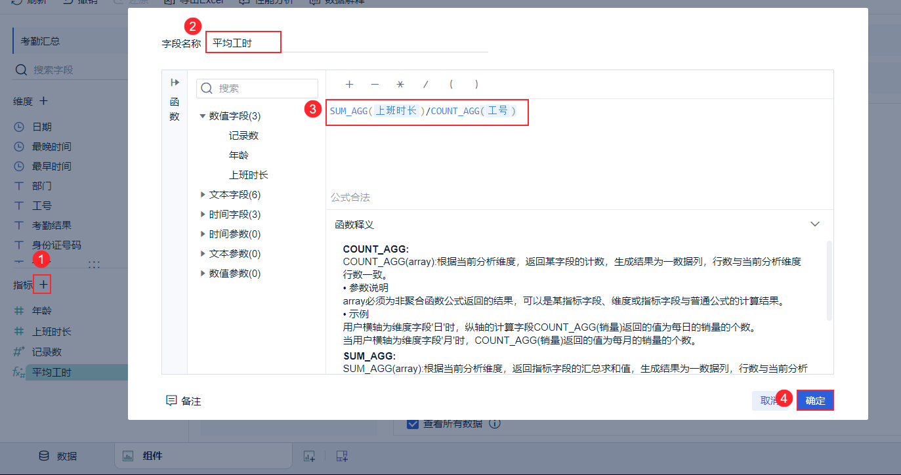This screenshot has height=475, width=901.
Task: Insert the divide operator
Action: tap(426, 84)
